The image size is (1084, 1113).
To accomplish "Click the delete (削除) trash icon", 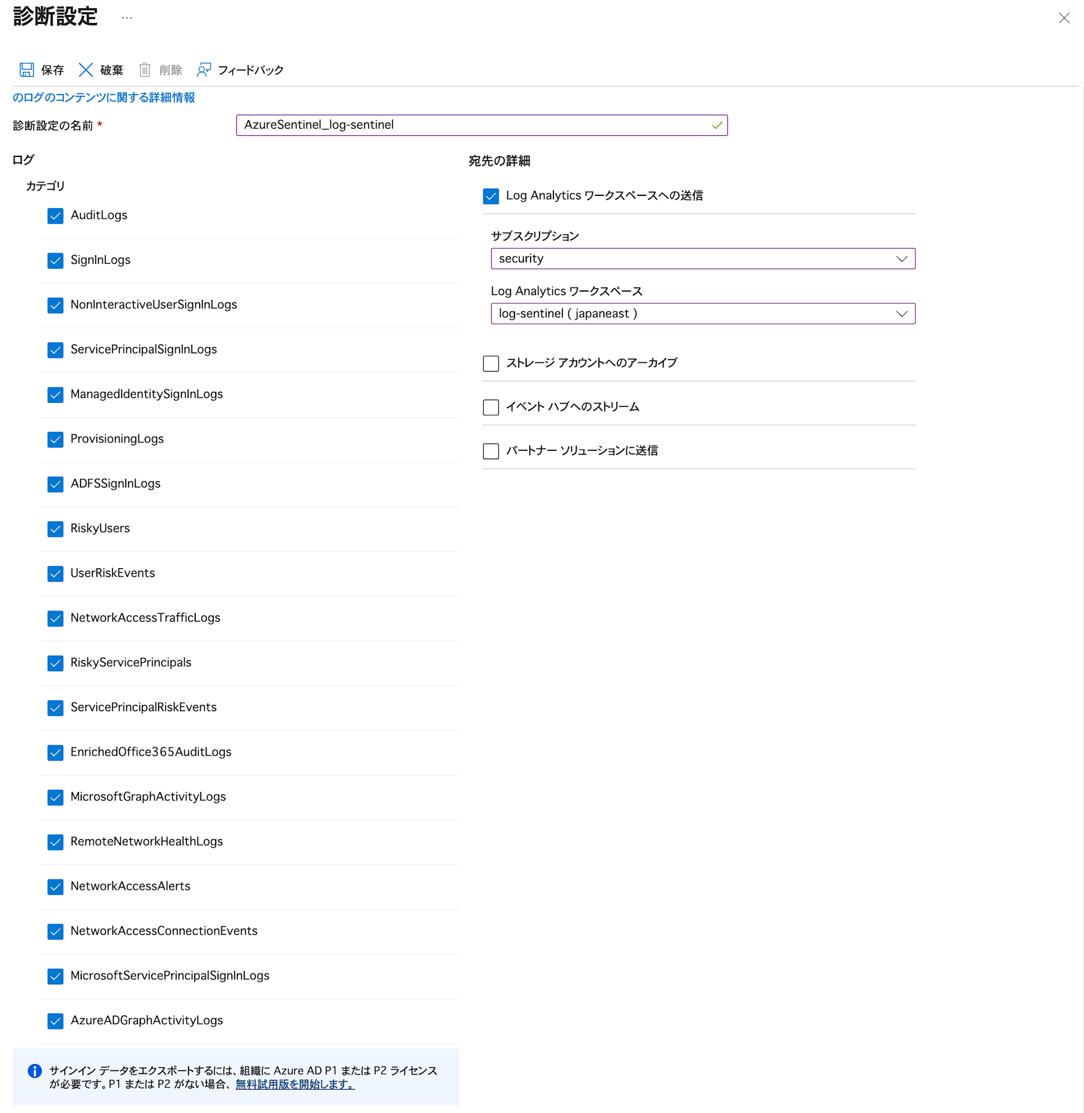I will tap(145, 70).
